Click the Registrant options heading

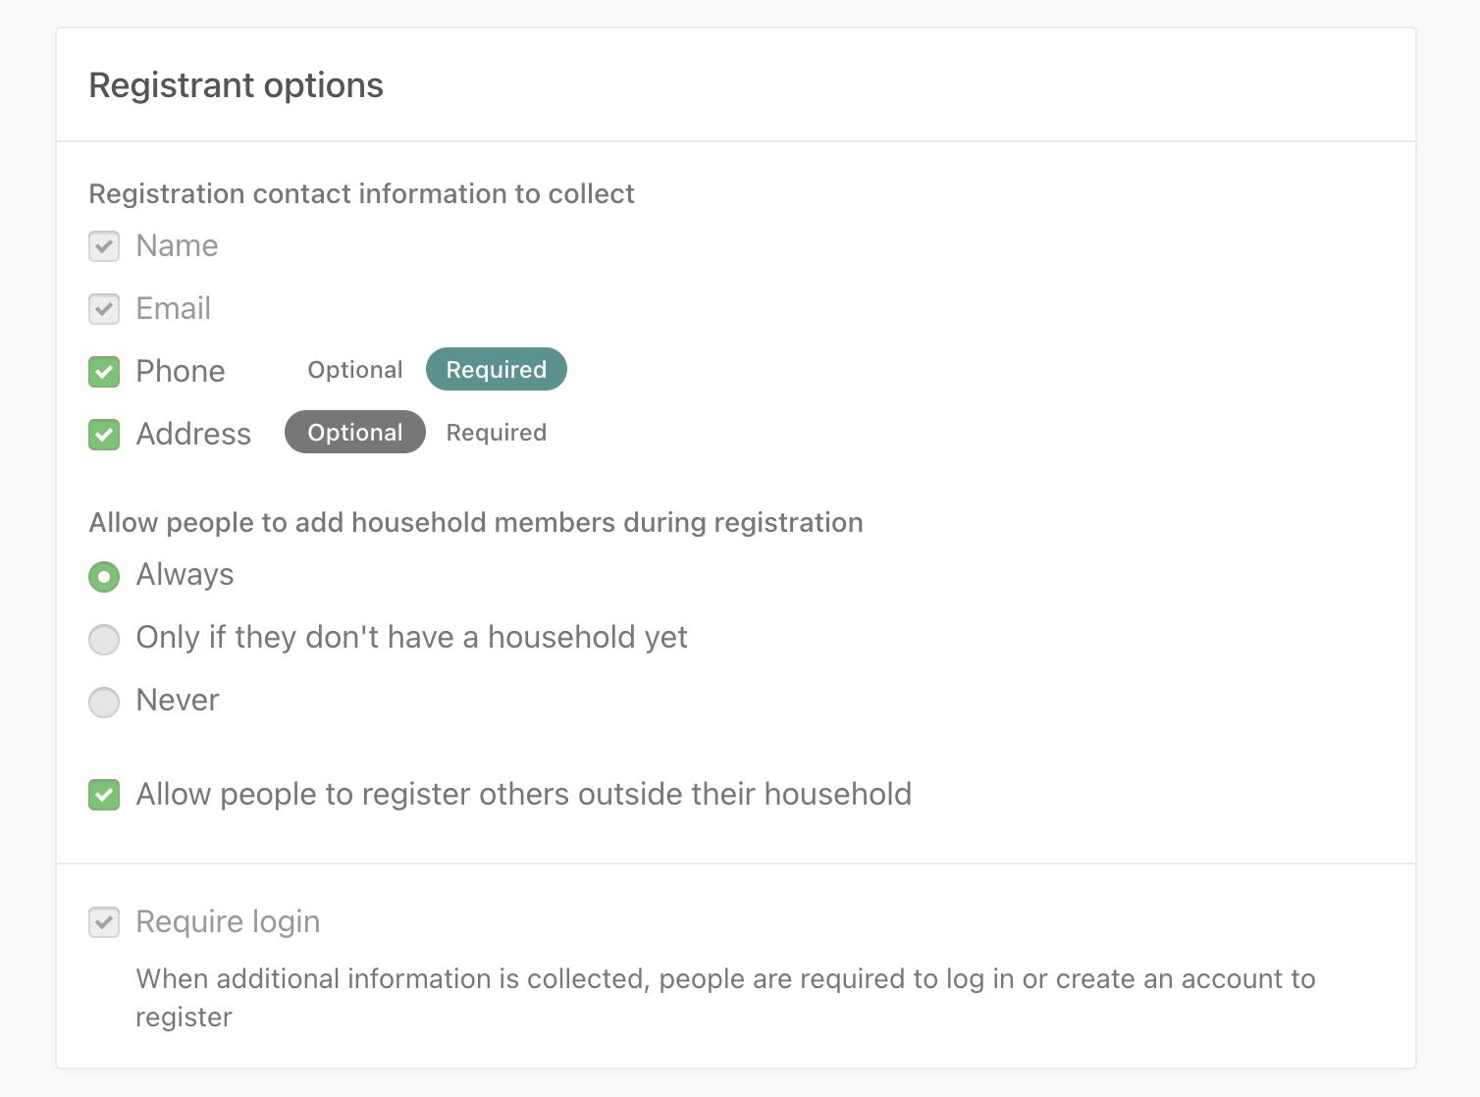point(236,85)
